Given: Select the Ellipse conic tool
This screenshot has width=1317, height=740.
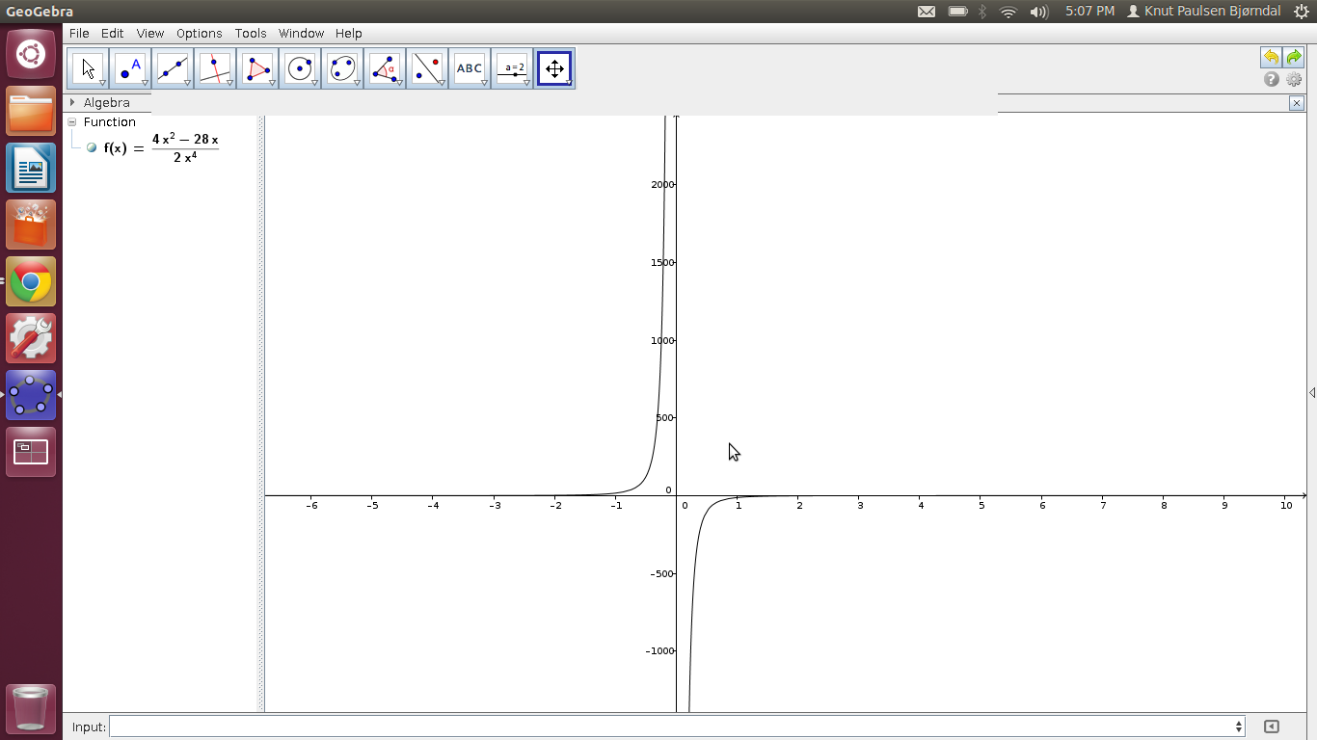Looking at the screenshot, I should coord(342,68).
